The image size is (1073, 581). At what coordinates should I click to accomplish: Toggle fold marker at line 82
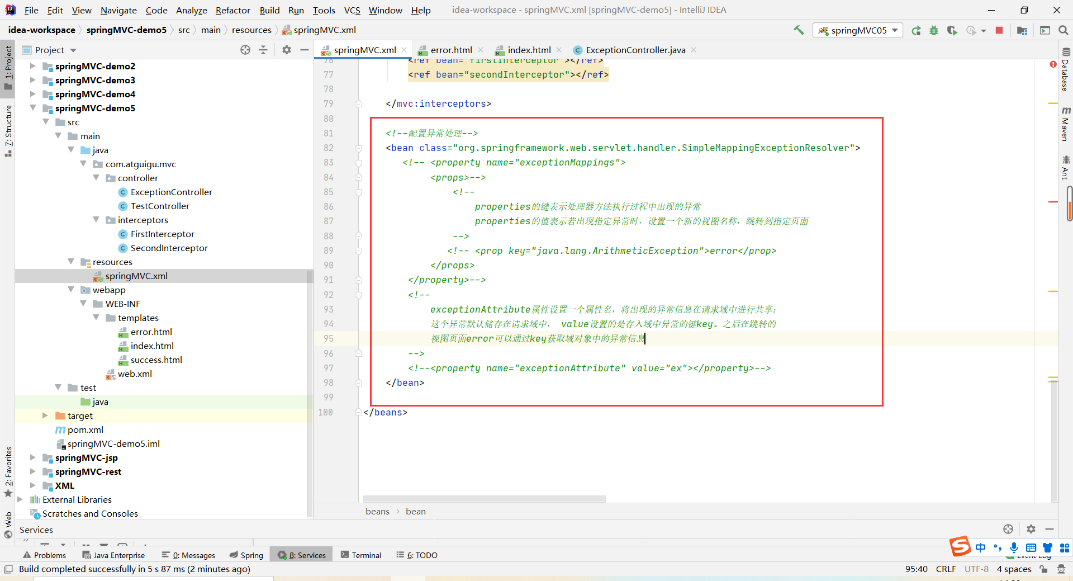(359, 148)
